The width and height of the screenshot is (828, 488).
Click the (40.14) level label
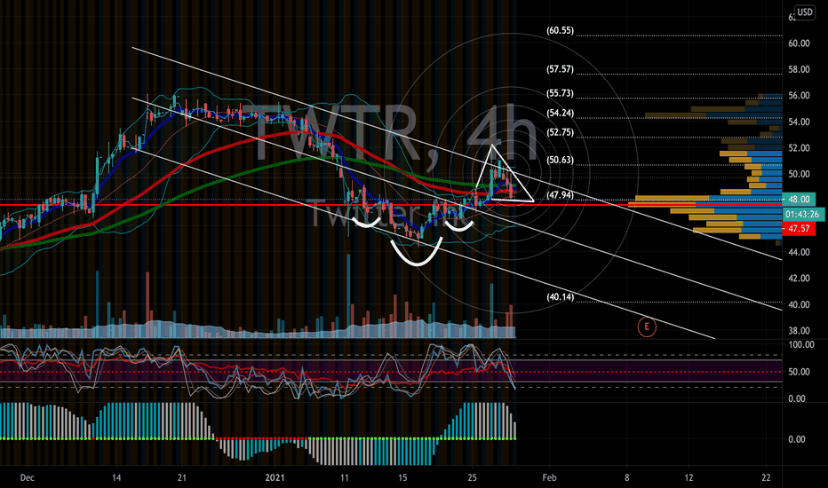click(x=560, y=297)
